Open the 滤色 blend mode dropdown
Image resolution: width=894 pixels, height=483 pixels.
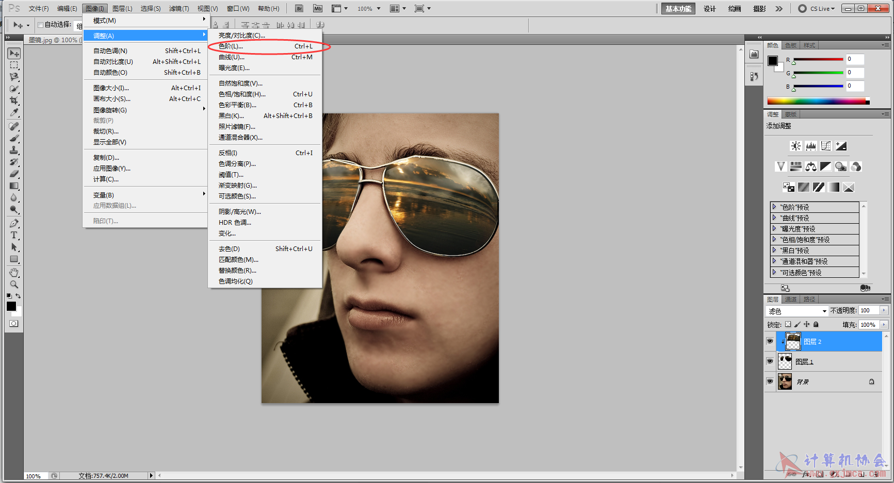click(x=797, y=311)
